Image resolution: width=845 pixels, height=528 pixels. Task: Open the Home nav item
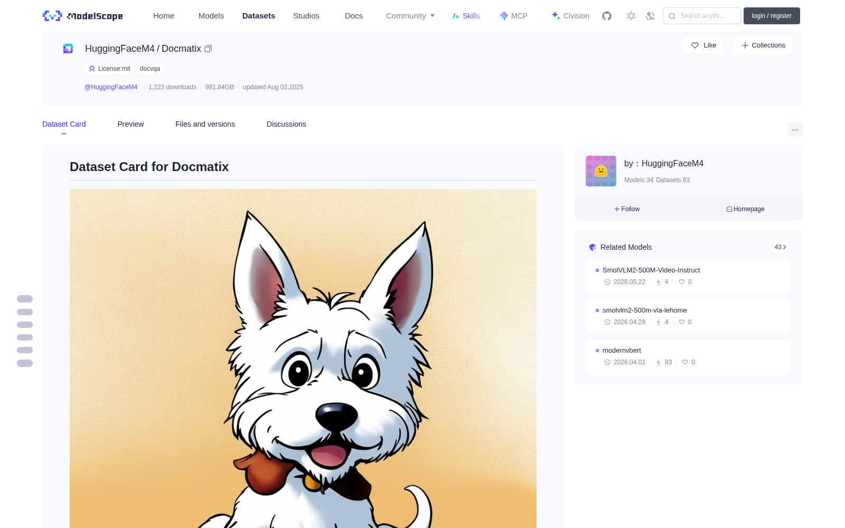(164, 16)
